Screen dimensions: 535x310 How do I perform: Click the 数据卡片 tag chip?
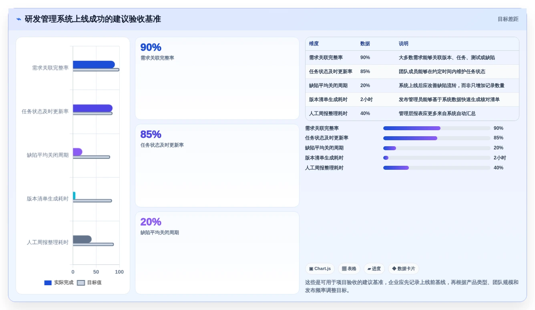pyautogui.click(x=403, y=268)
